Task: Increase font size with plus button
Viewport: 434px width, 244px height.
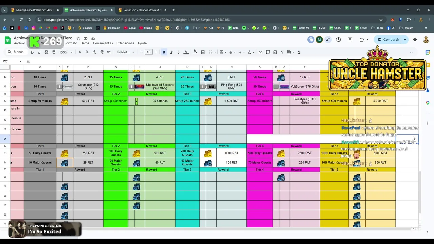Action: pyautogui.click(x=156, y=52)
